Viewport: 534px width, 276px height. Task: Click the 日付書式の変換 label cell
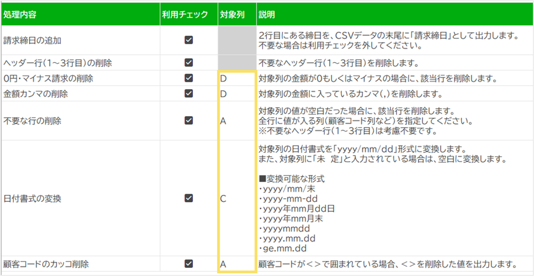[80, 198]
